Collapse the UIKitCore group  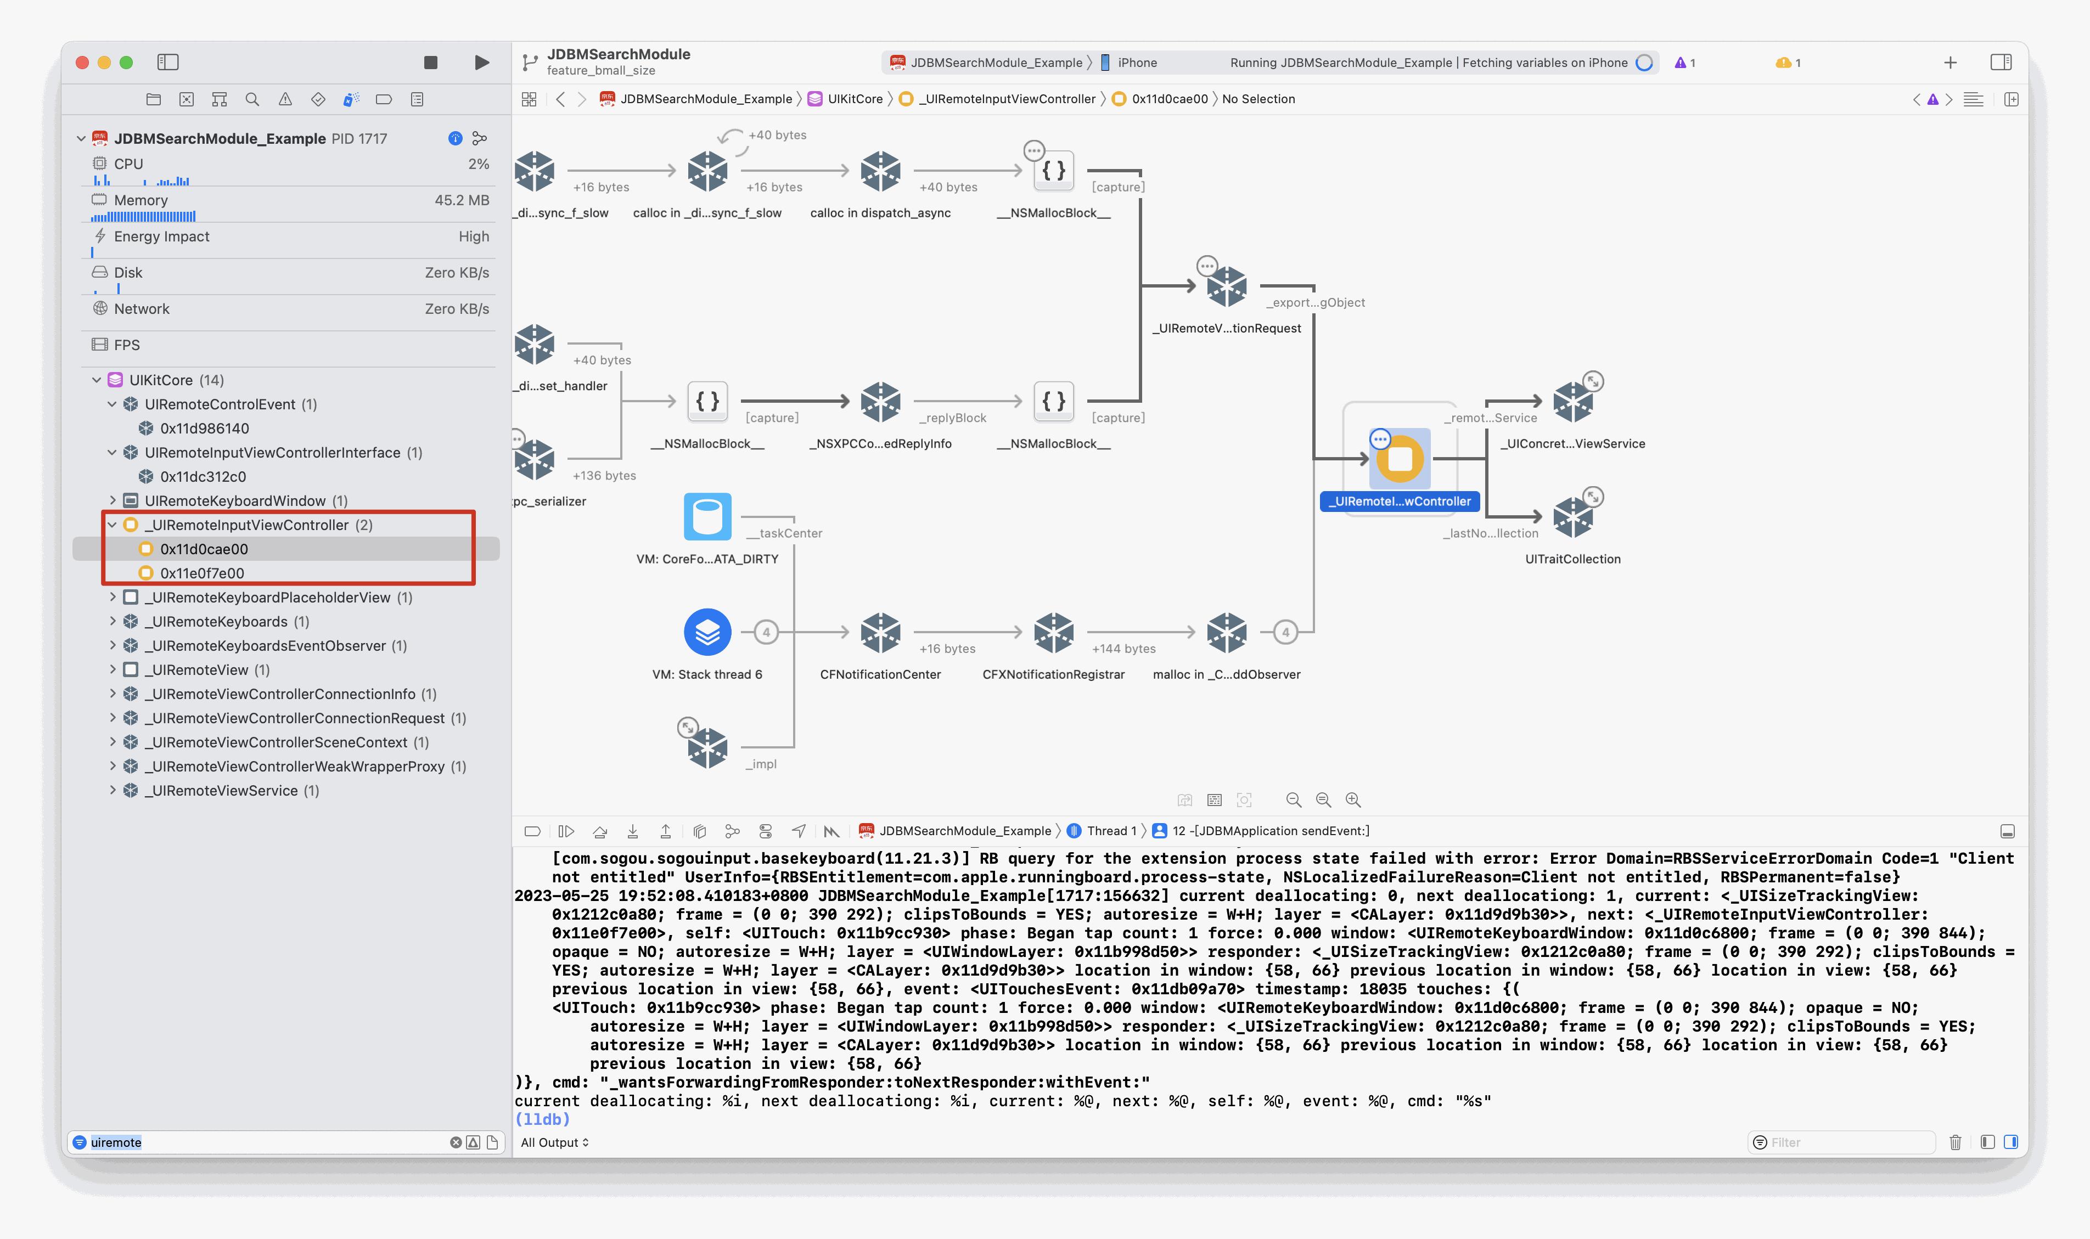pos(97,381)
